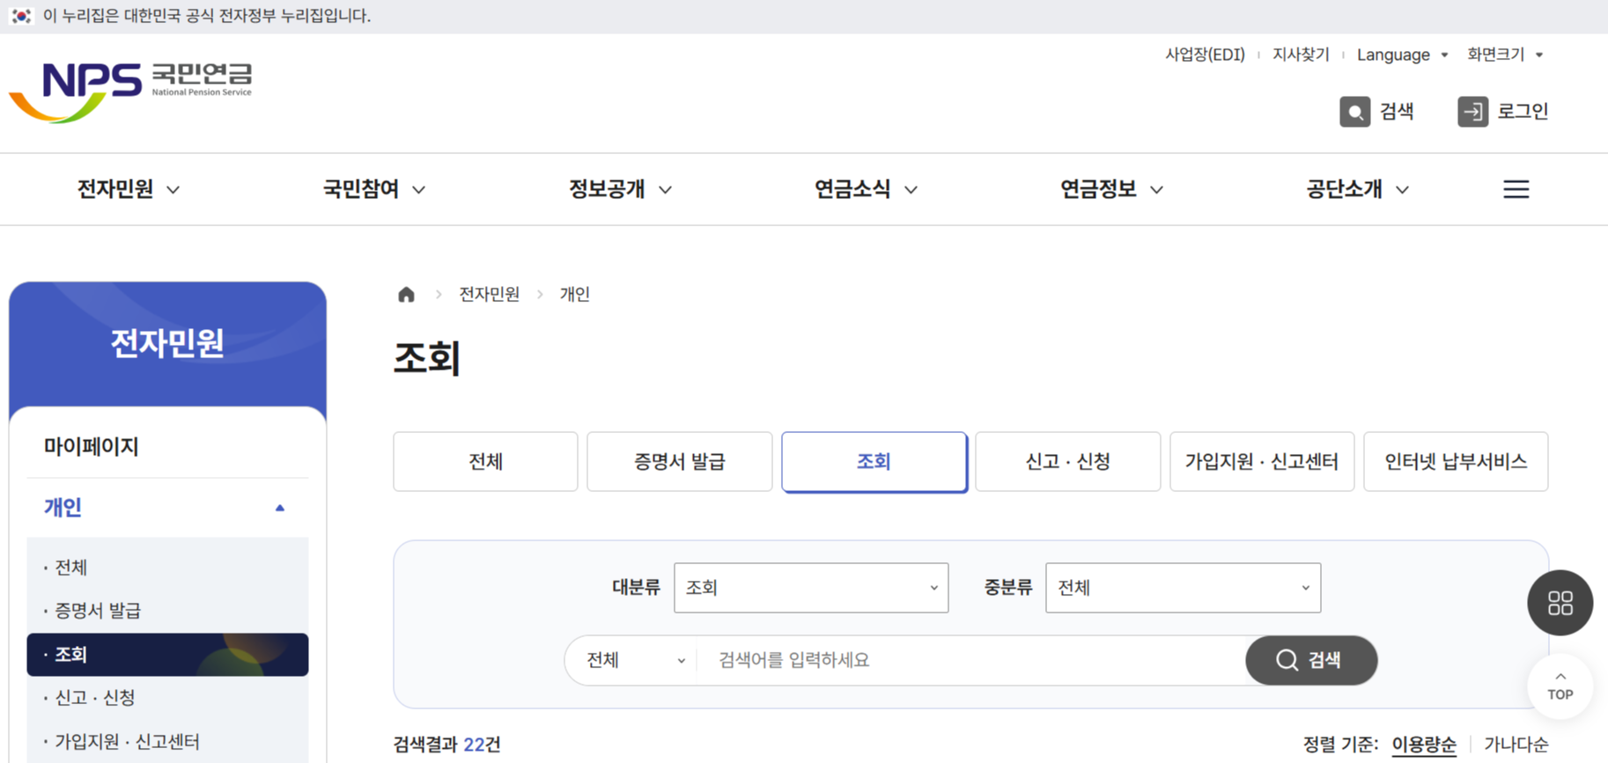Image resolution: width=1608 pixels, height=763 pixels.
Task: Click the home icon in the breadcrumb
Action: [x=406, y=294]
